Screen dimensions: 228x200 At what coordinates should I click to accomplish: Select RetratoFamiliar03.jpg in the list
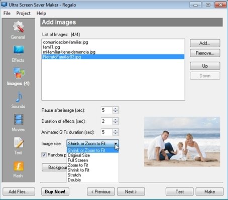113,57
